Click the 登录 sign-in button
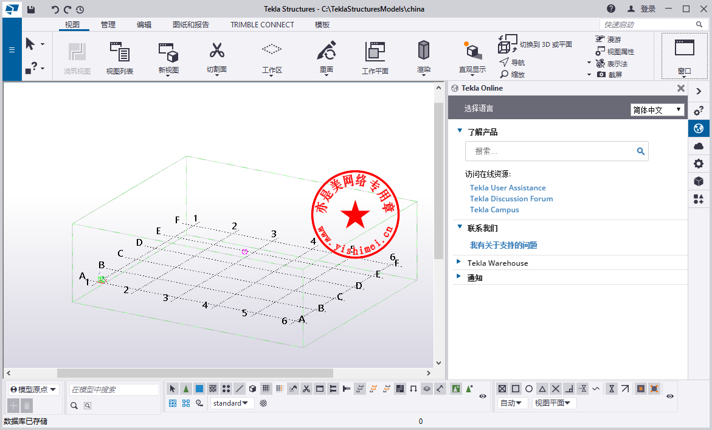Viewport: 712px width, 430px height. (641, 9)
